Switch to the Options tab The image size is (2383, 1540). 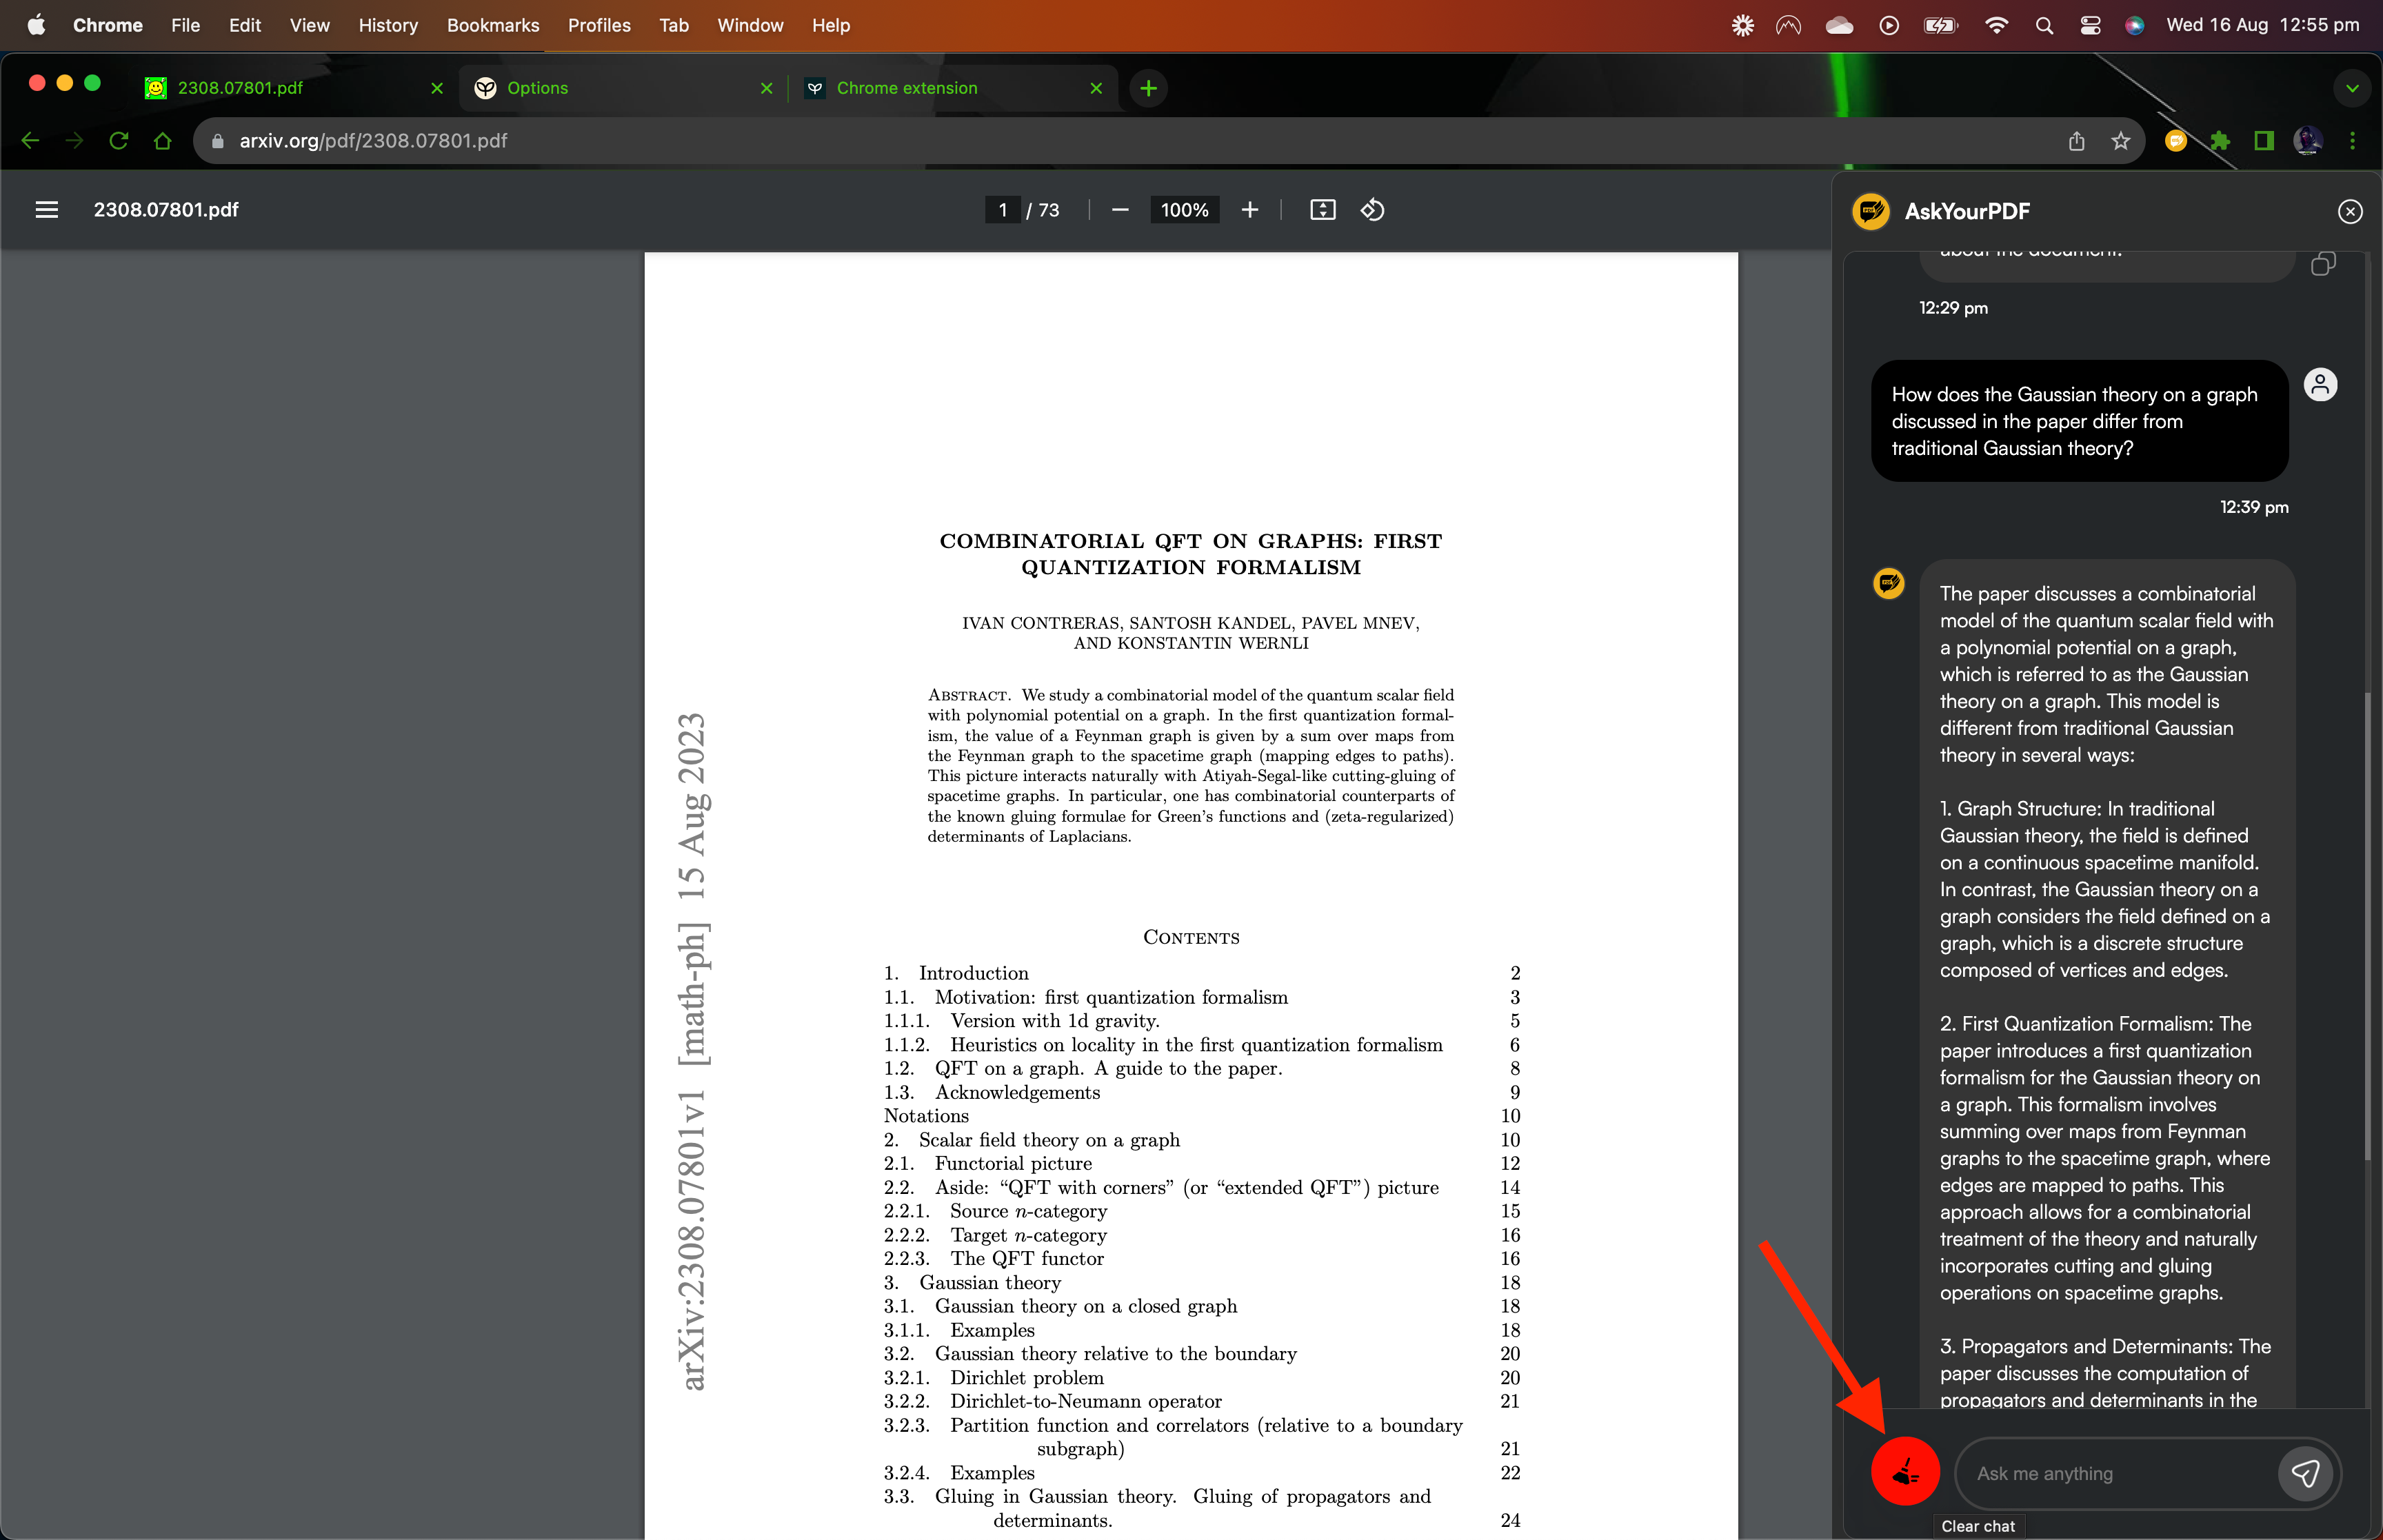click(x=620, y=88)
